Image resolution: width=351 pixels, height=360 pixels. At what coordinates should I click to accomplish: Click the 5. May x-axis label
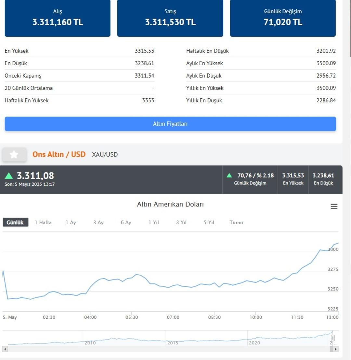point(10,317)
